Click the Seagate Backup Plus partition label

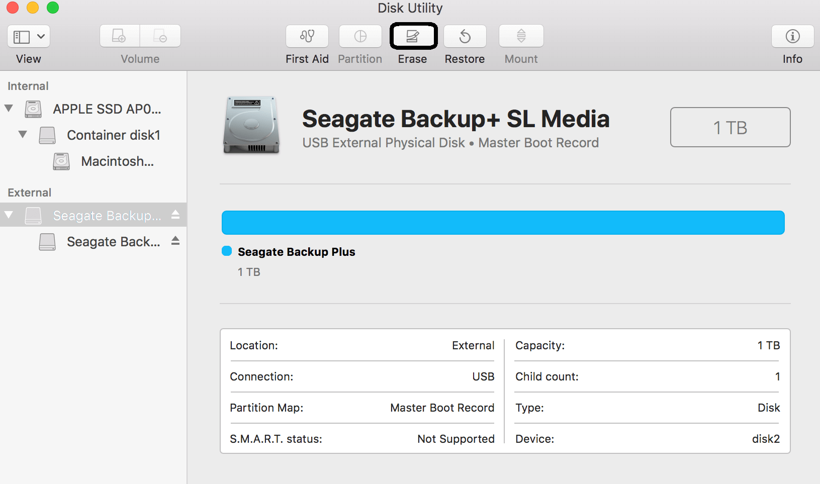click(297, 252)
